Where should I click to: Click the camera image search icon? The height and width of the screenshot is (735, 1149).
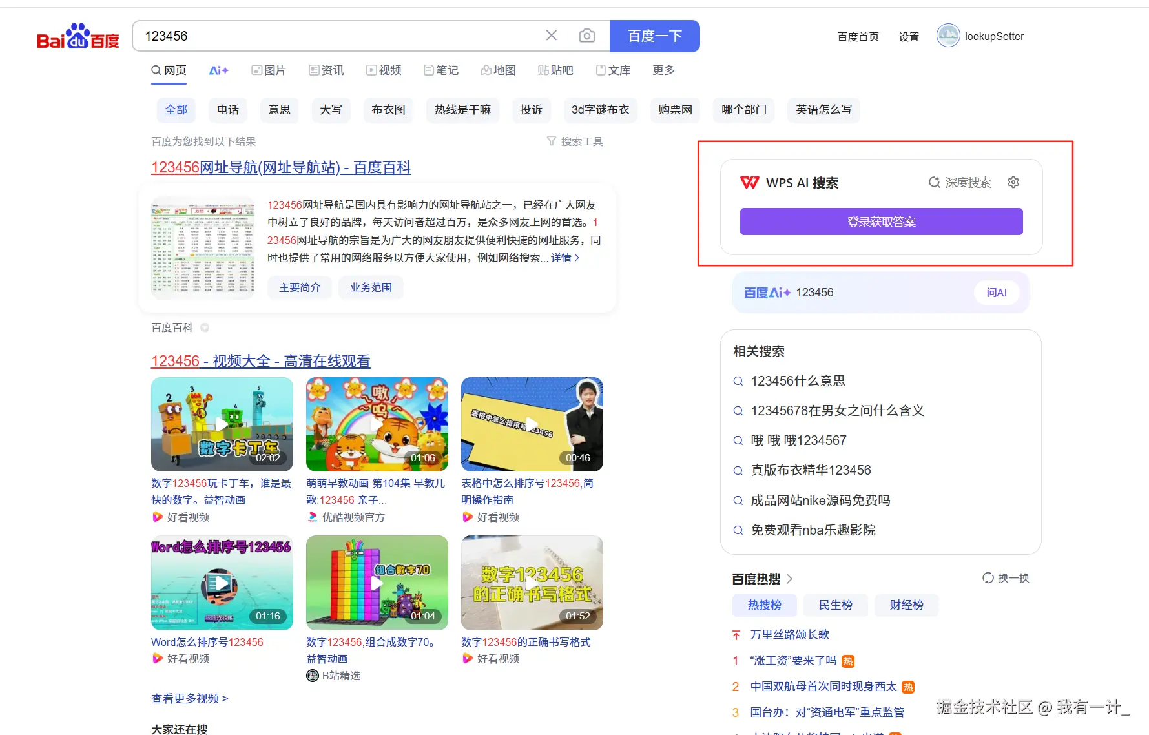click(x=586, y=36)
